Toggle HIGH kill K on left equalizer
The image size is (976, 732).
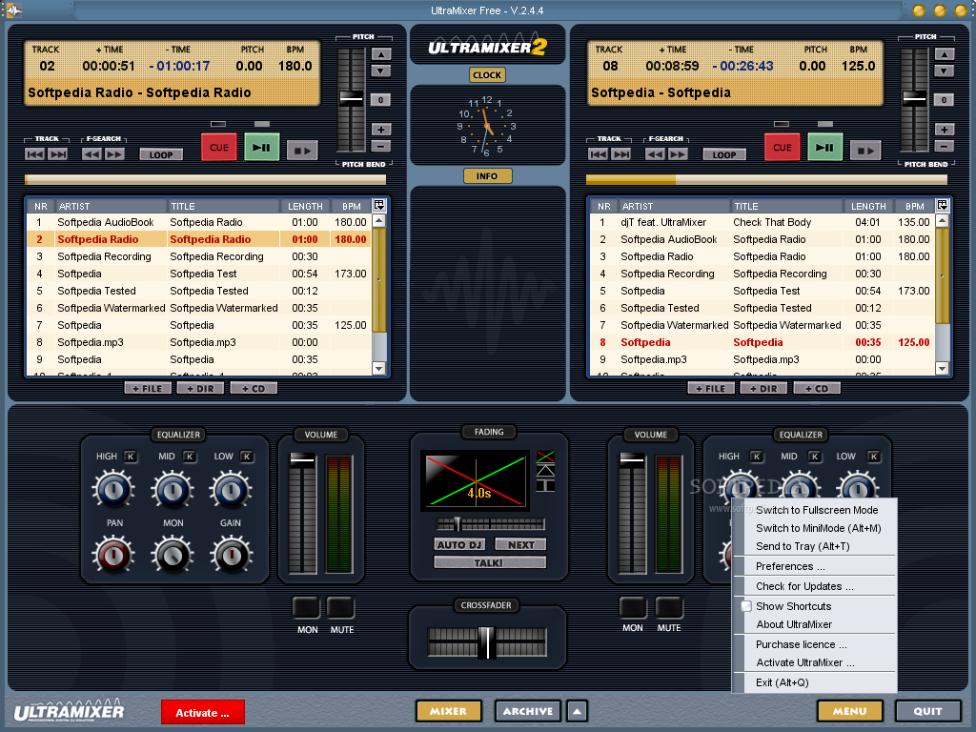tap(131, 457)
